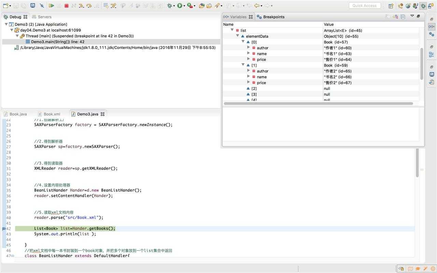437x273 pixels.
Task: Collapse the [1] Book entry
Action: [243, 65]
